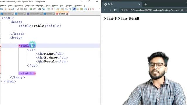This screenshot has height=105, width=187.
Task: Toggle the Indent Guide toolbar icon
Action: [x=74, y=9]
